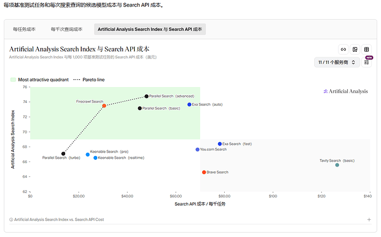Click the You.com Search data point
Screen dimensions: 381x237
point(198,149)
